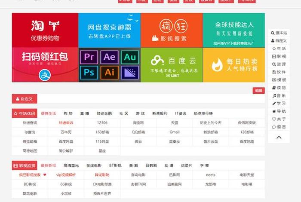Open the 网盘搜索神器 blue banner
Viewport: 301px width, 202px height.
click(x=110, y=31)
